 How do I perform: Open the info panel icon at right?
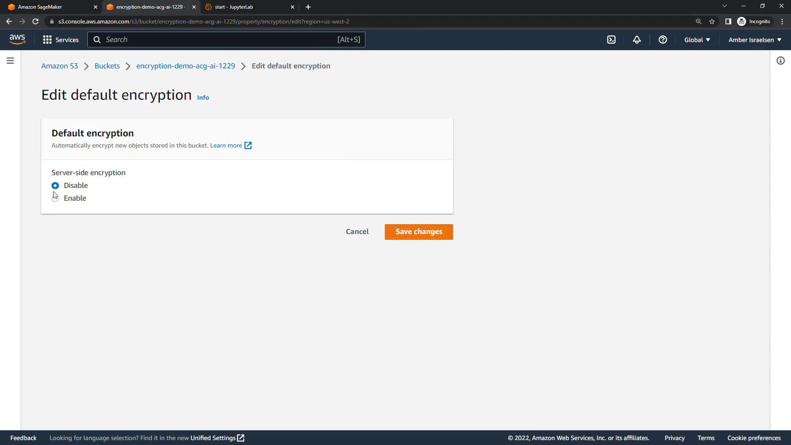pyautogui.click(x=780, y=61)
